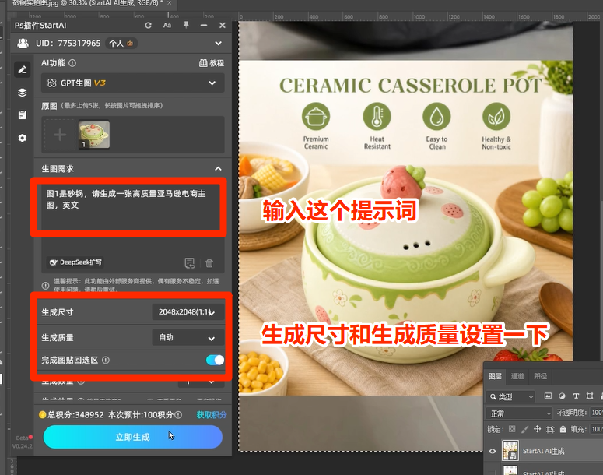Click the 获取积分 link

[x=211, y=415]
